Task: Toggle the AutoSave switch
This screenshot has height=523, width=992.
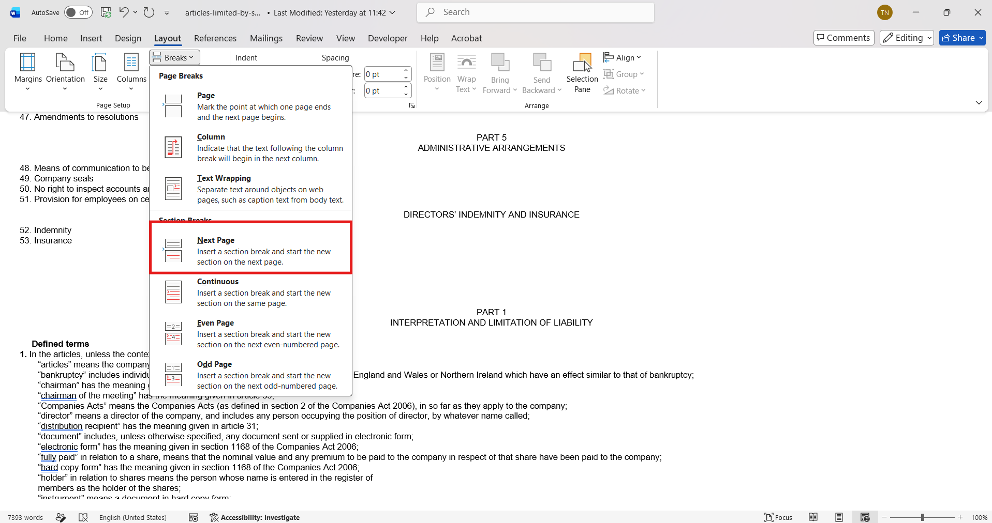Action: pyautogui.click(x=78, y=12)
